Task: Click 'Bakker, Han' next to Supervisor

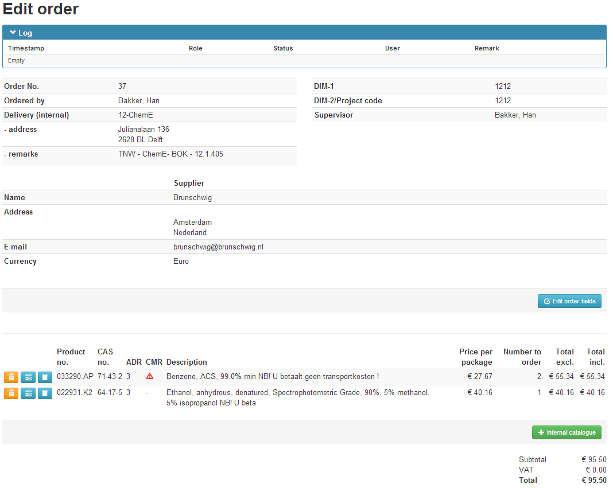Action: [515, 115]
